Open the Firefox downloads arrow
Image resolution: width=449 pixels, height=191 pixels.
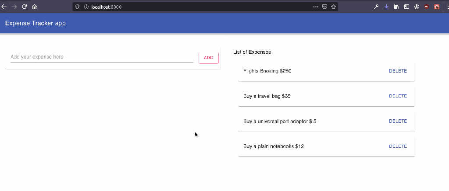pos(386,7)
